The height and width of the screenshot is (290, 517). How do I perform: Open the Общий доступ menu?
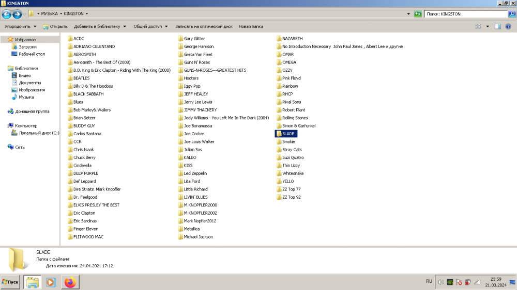tap(150, 26)
